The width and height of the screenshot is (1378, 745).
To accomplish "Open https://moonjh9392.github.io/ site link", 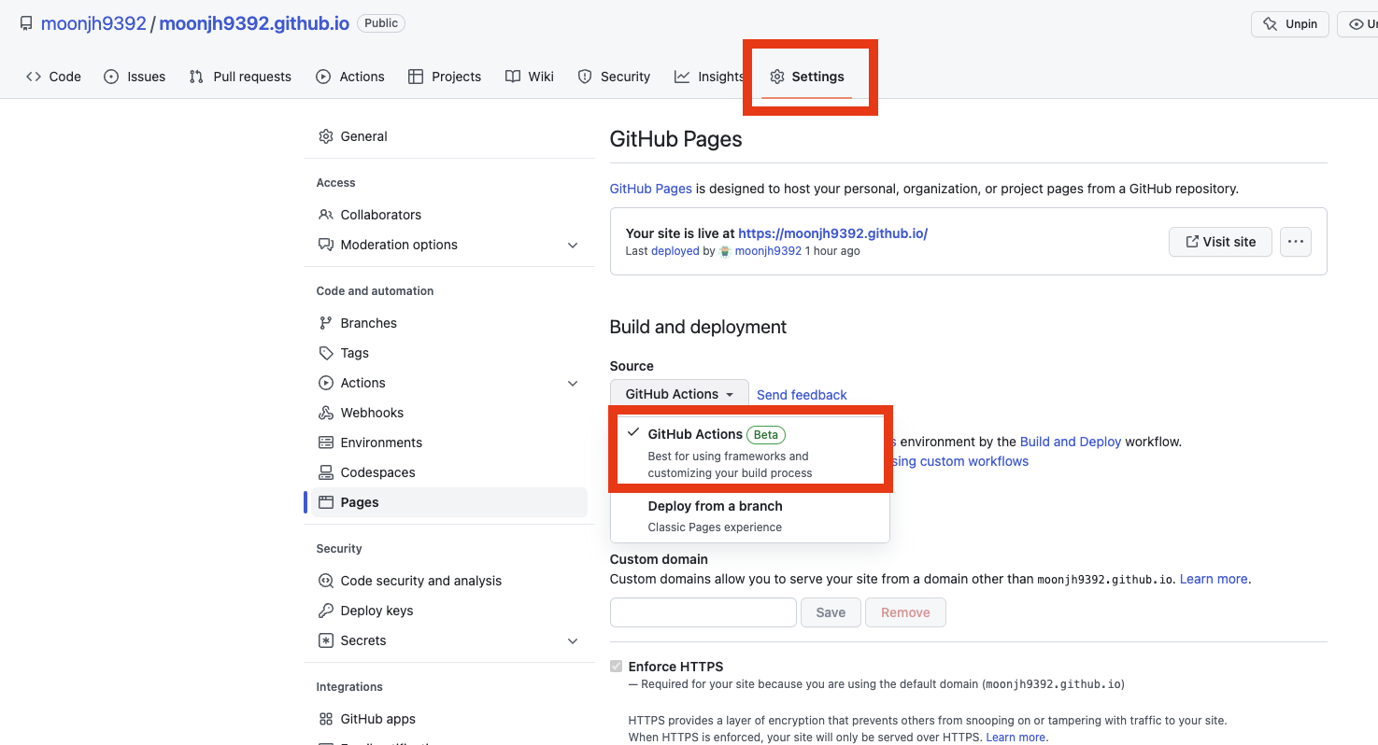I will (832, 233).
